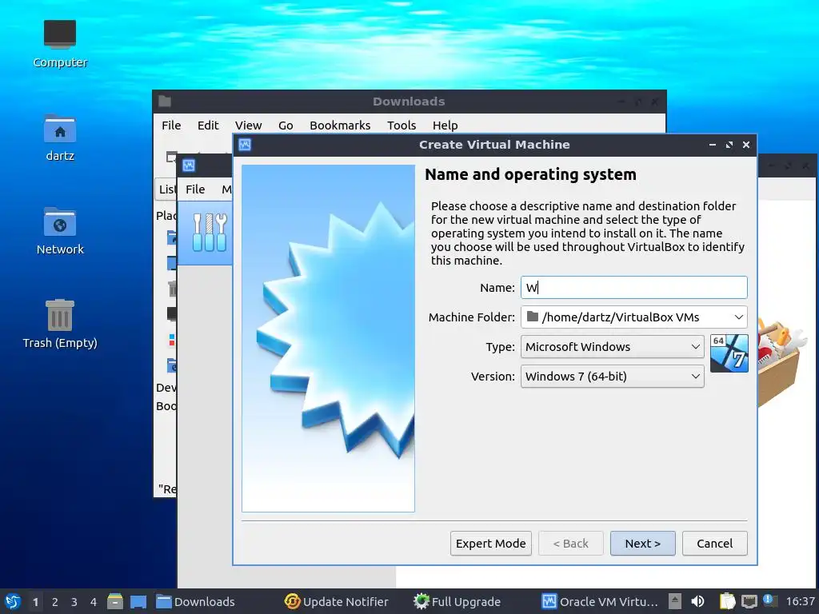Screen dimensions: 819x614
Task: Switch to workspace 4
Action: click(x=94, y=601)
